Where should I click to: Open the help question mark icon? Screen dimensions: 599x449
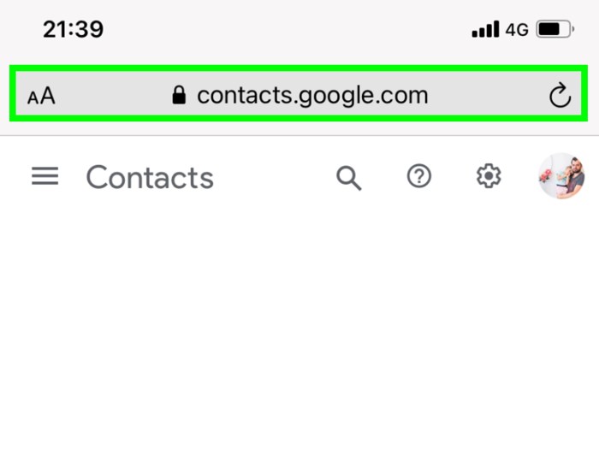coord(418,177)
